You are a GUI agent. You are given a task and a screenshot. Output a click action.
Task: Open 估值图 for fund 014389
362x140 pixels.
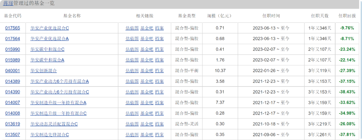pos(132,81)
